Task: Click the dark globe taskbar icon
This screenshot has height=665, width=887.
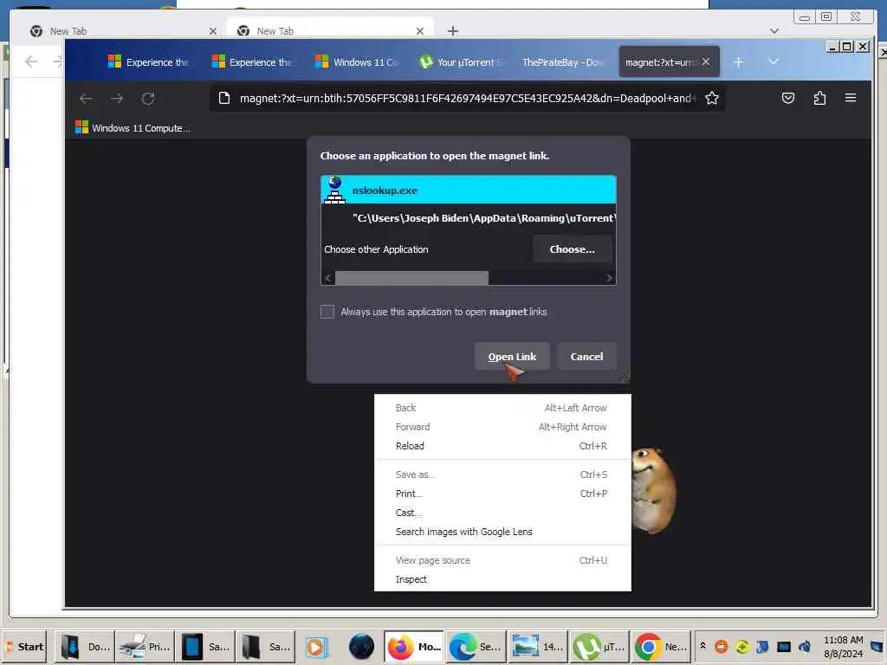Action: (361, 646)
